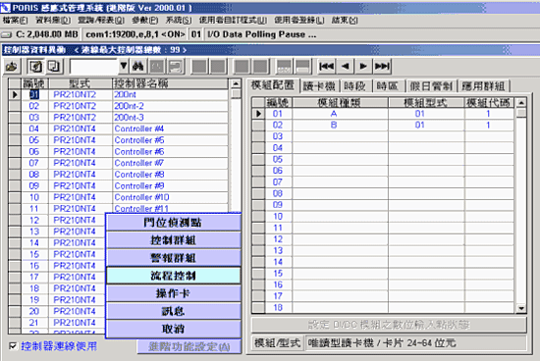Open the 檔案(F) menu
Viewport: 540px width, 361px height.
[15, 21]
